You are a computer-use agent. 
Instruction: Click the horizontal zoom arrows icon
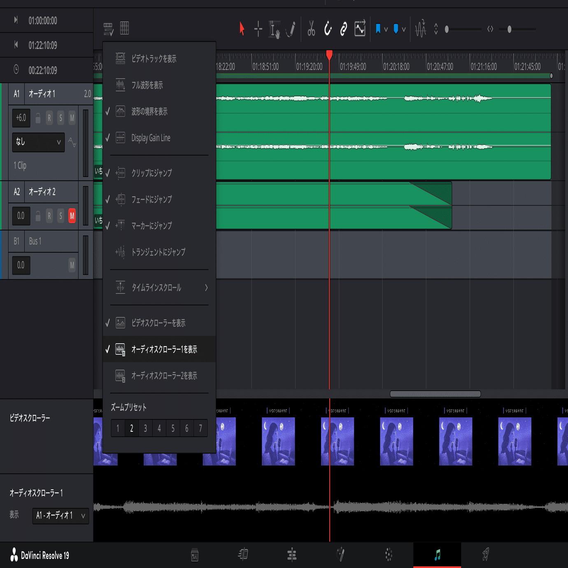[x=490, y=29]
